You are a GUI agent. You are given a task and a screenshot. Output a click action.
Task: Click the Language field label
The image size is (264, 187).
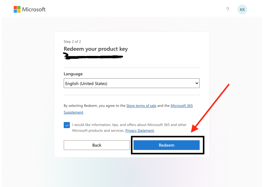tap(73, 74)
